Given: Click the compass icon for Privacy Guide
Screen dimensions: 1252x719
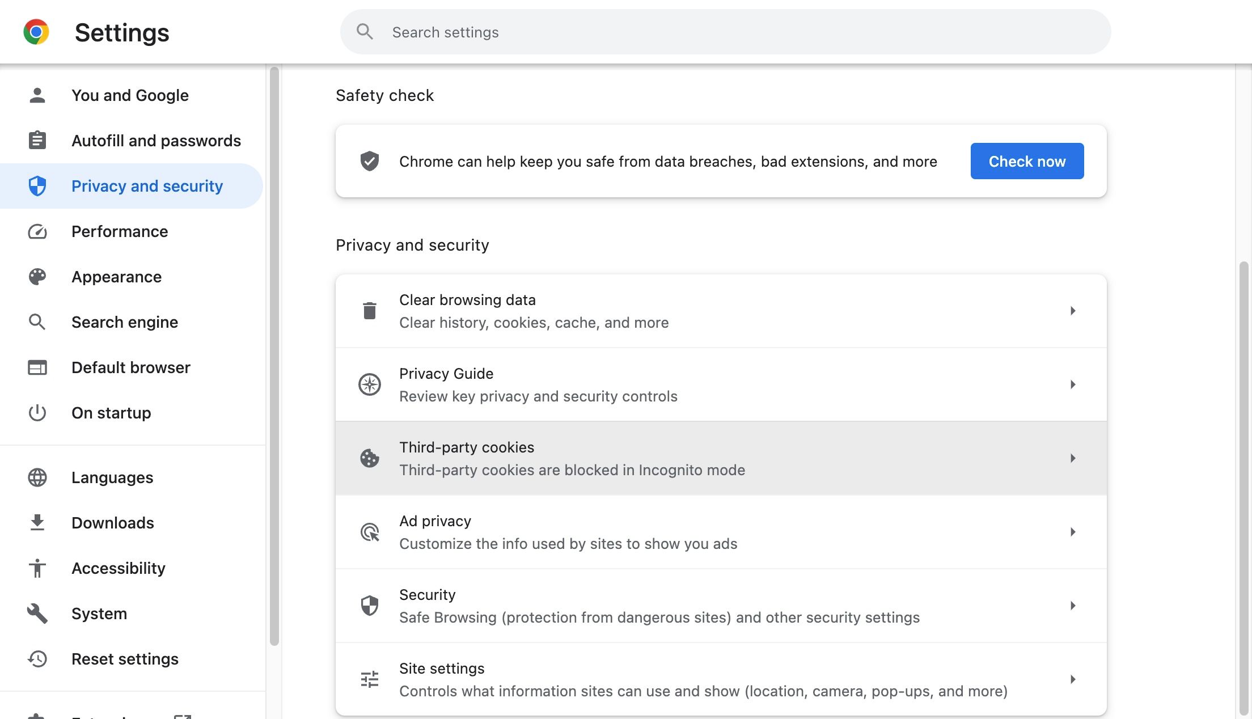Looking at the screenshot, I should (369, 384).
